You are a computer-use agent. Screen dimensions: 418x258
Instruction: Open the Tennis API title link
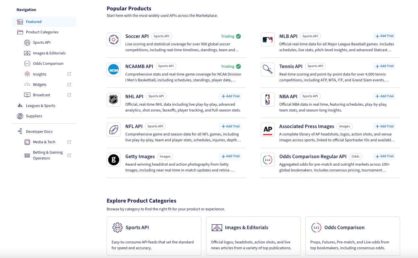[x=291, y=66]
